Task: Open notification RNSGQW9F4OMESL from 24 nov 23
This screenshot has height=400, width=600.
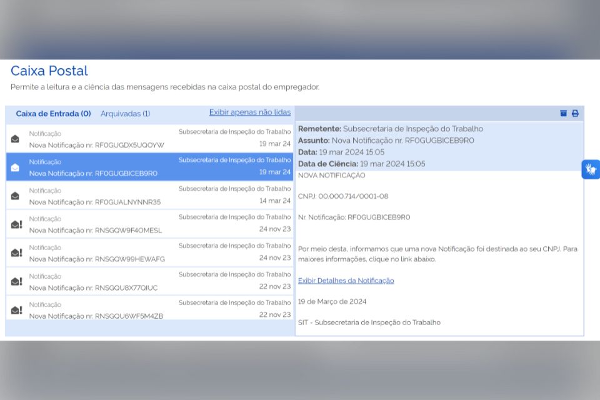Action: pos(149,224)
